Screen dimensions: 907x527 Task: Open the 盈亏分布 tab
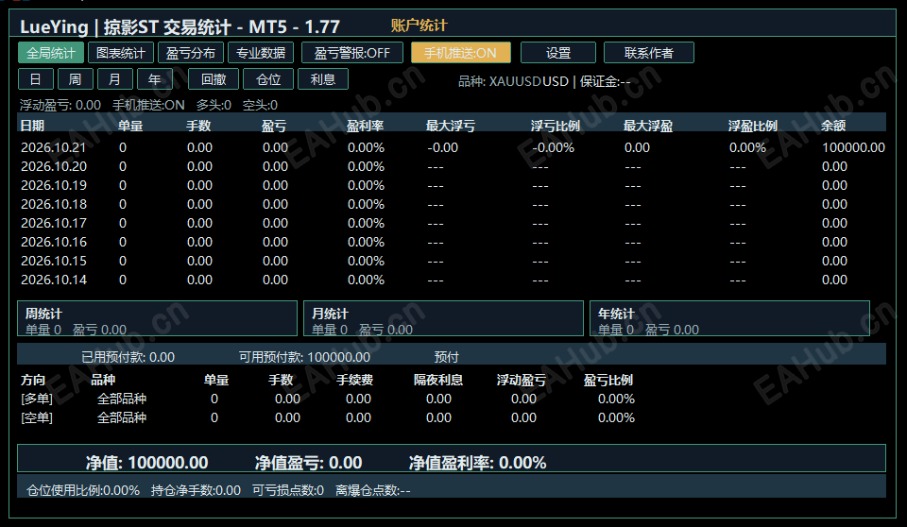coord(191,53)
